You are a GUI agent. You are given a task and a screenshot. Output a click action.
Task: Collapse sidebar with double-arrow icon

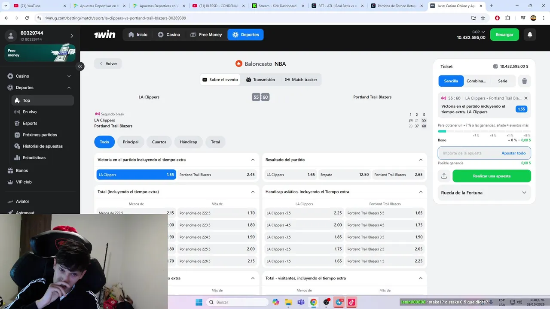80,67
